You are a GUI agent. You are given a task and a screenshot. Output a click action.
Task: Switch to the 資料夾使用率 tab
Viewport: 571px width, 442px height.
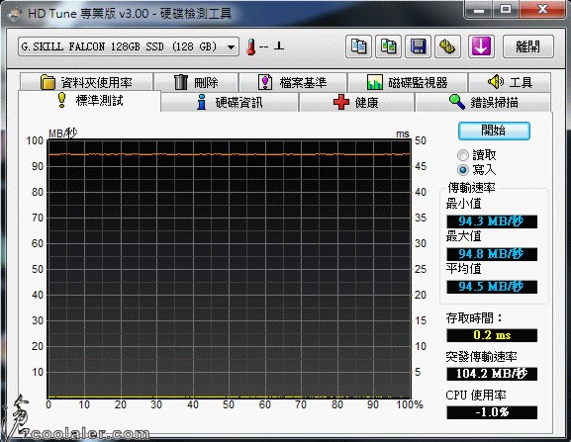[x=86, y=82]
